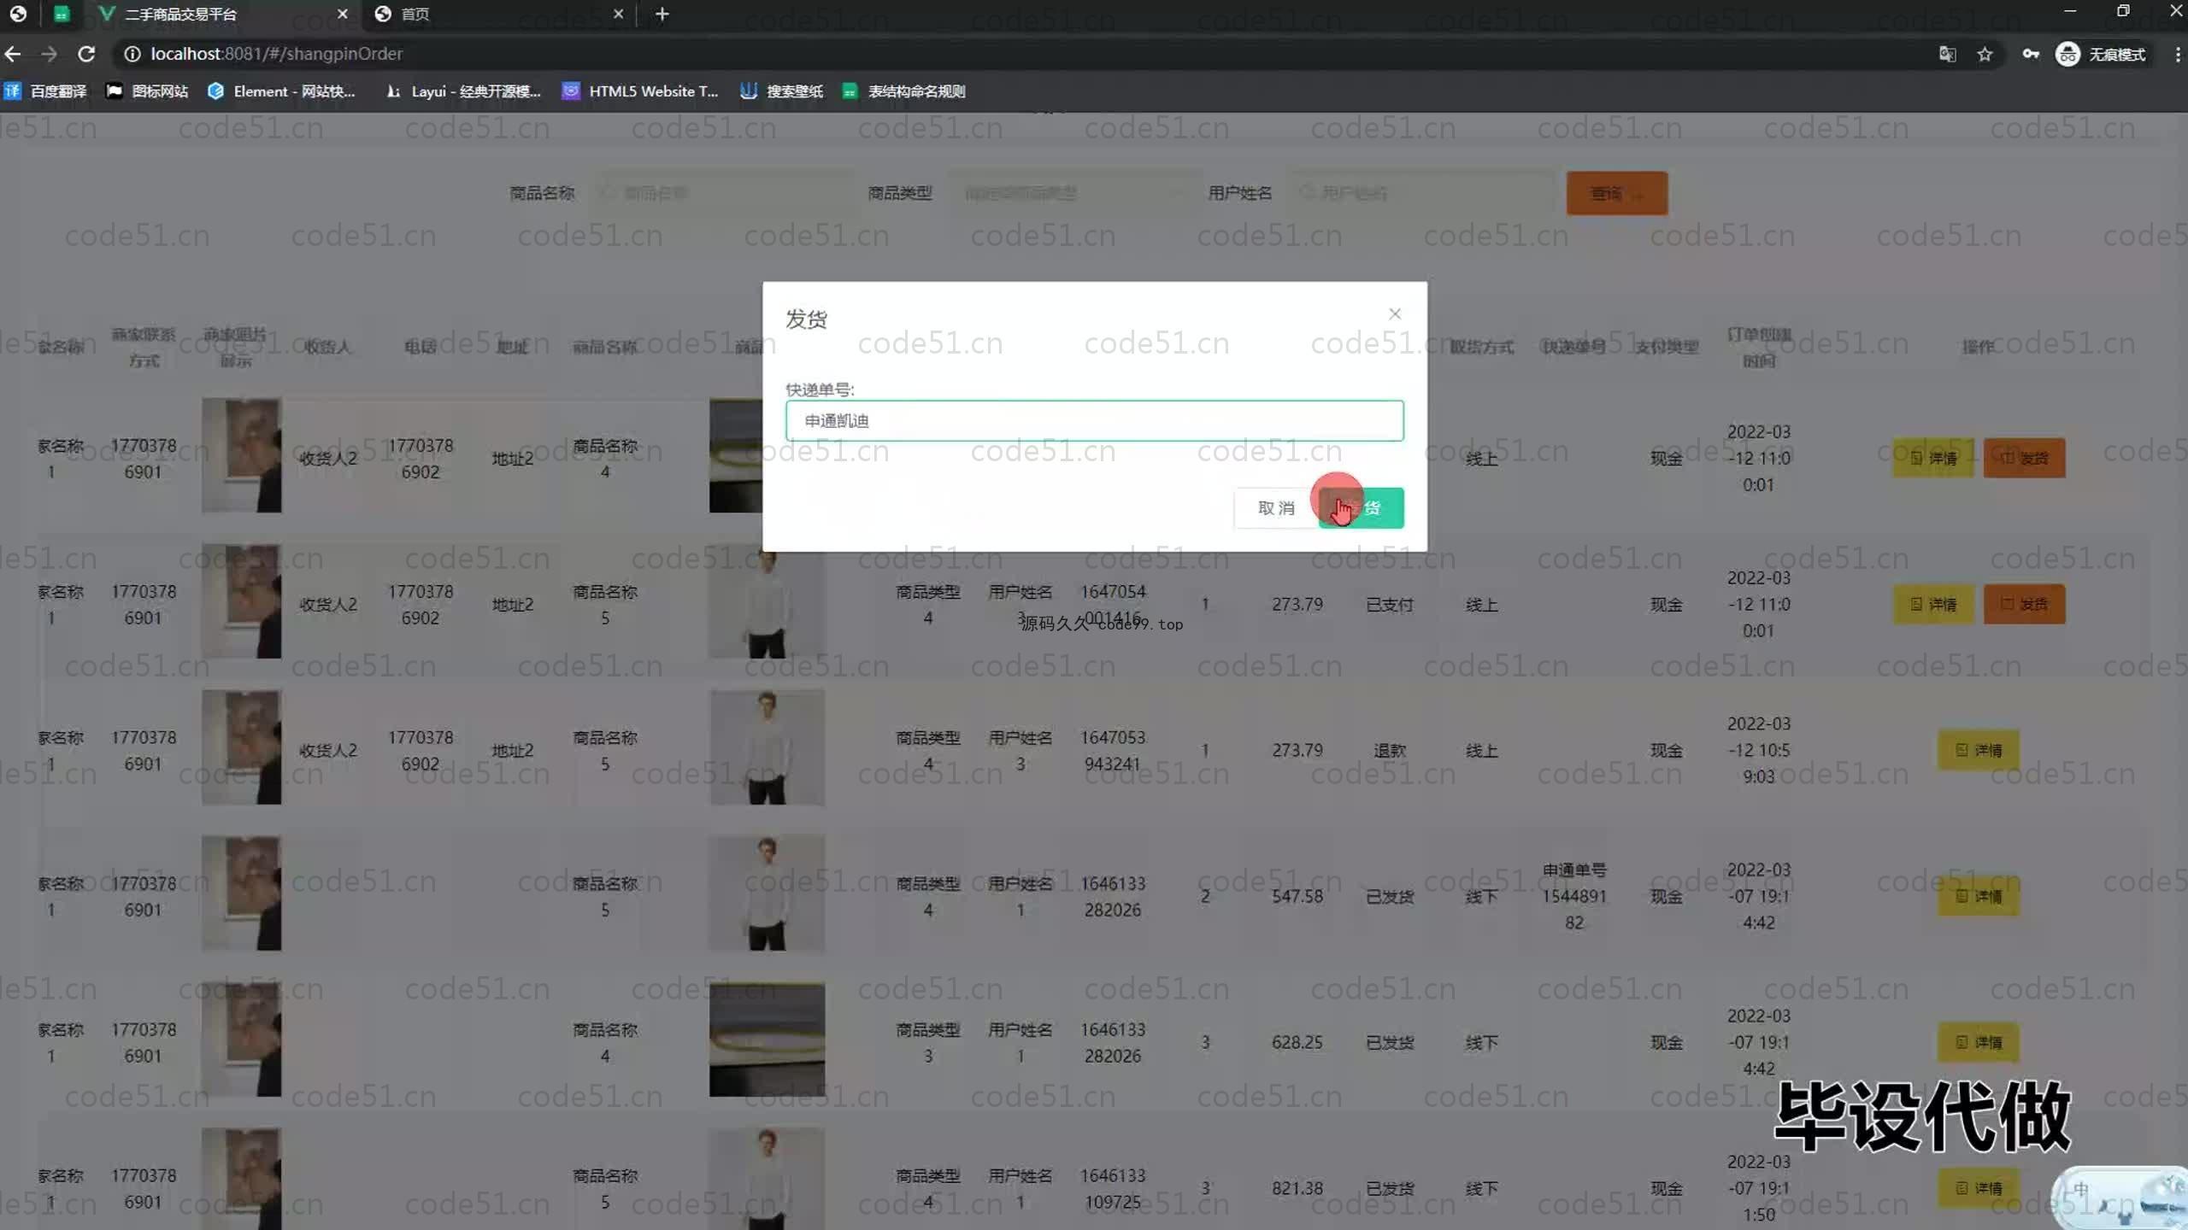The image size is (2188, 1230).
Task: Click the site info icon in address bar
Action: click(x=132, y=54)
